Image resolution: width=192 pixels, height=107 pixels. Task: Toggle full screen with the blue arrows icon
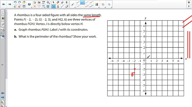tap(48, 6)
